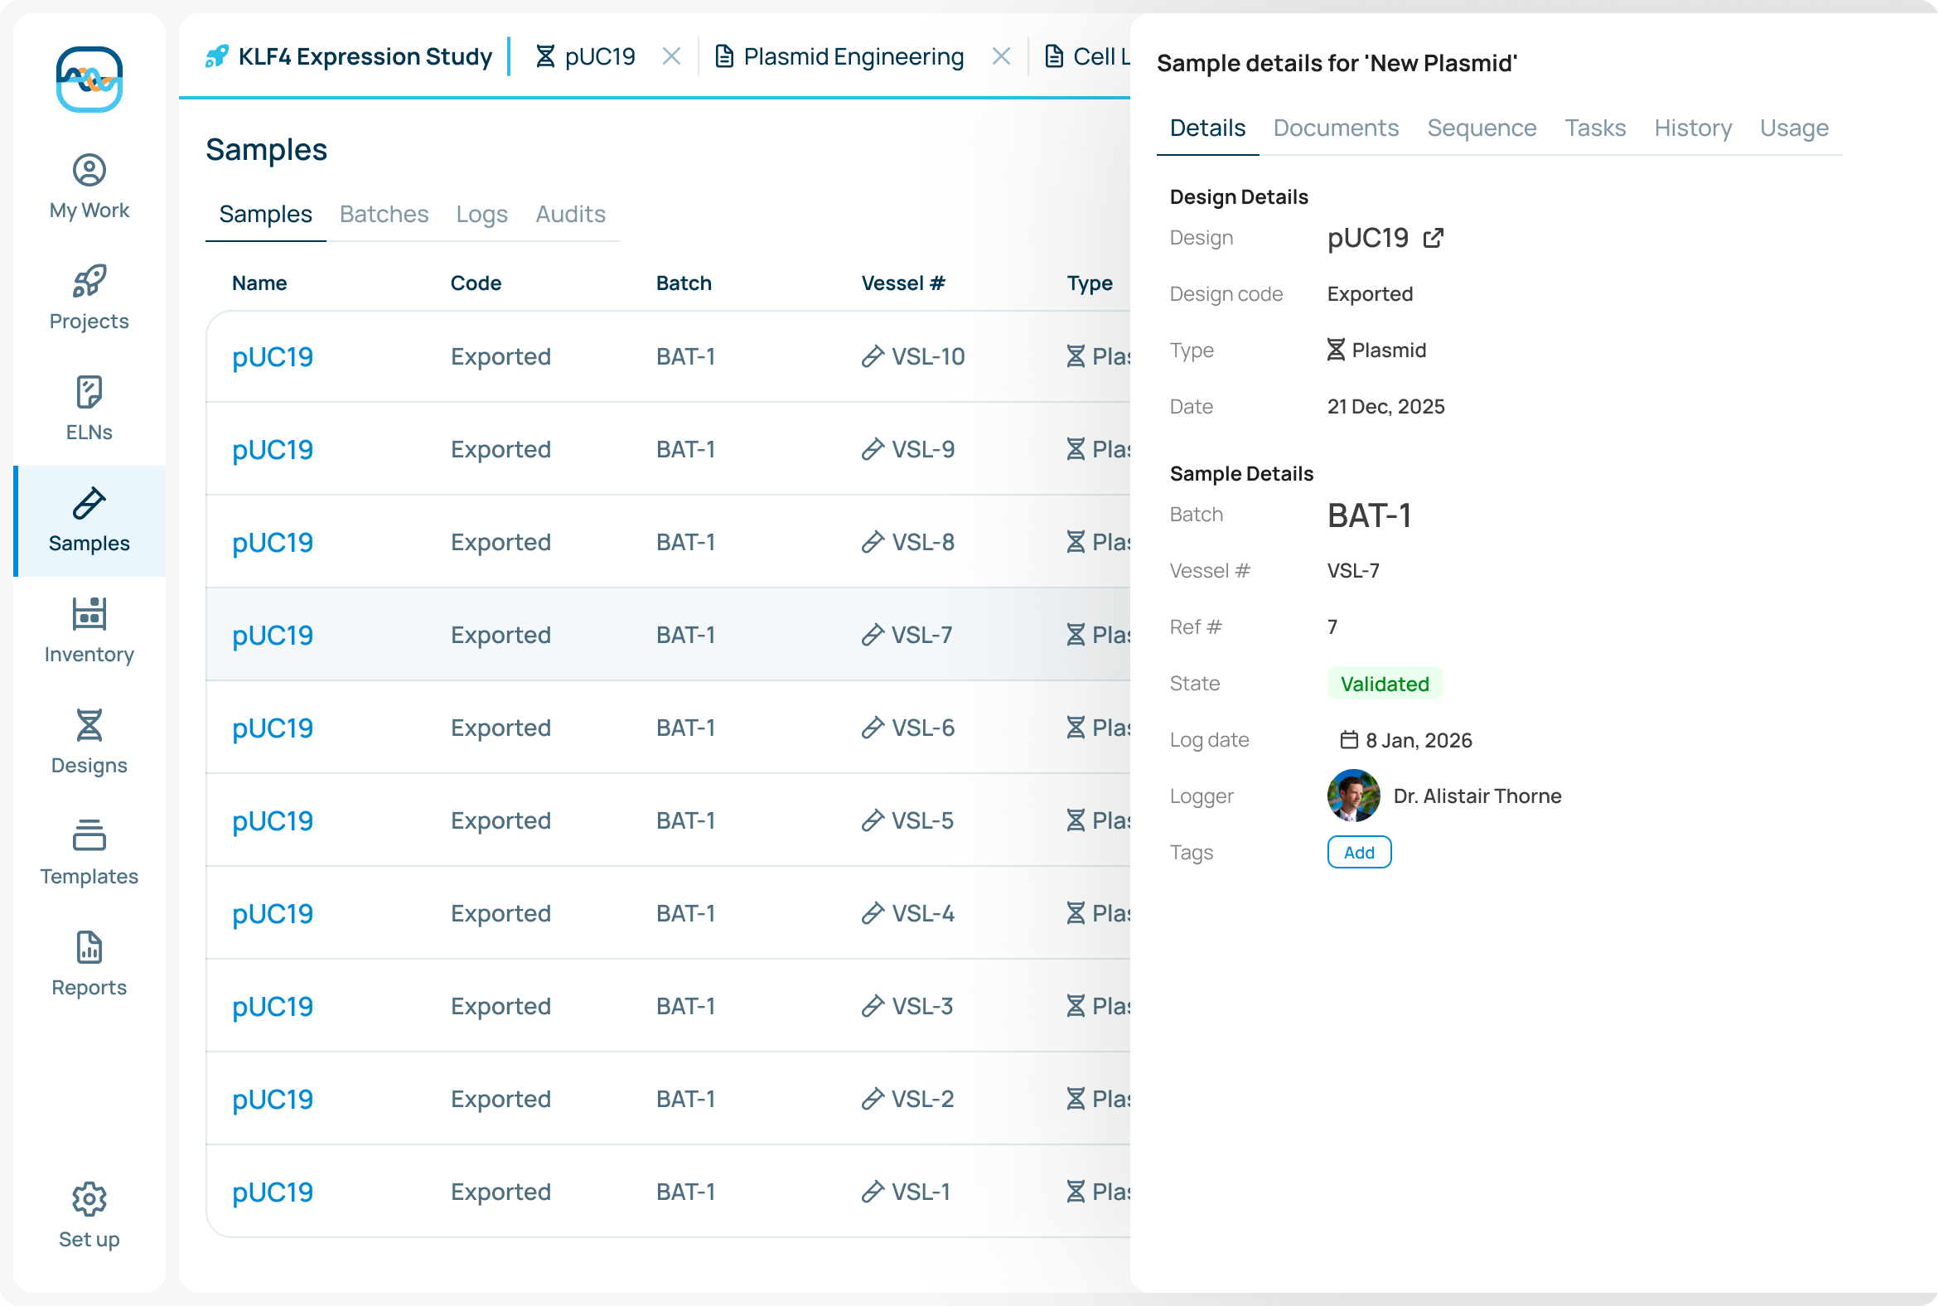Click BAT-1 batch value in details
The image size is (1939, 1306).
click(1369, 515)
